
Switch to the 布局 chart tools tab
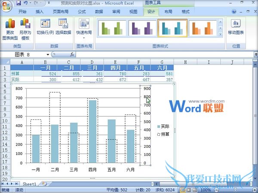coord(168,12)
